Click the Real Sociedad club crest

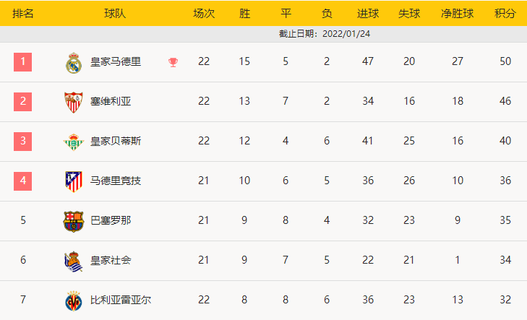pyautogui.click(x=74, y=260)
